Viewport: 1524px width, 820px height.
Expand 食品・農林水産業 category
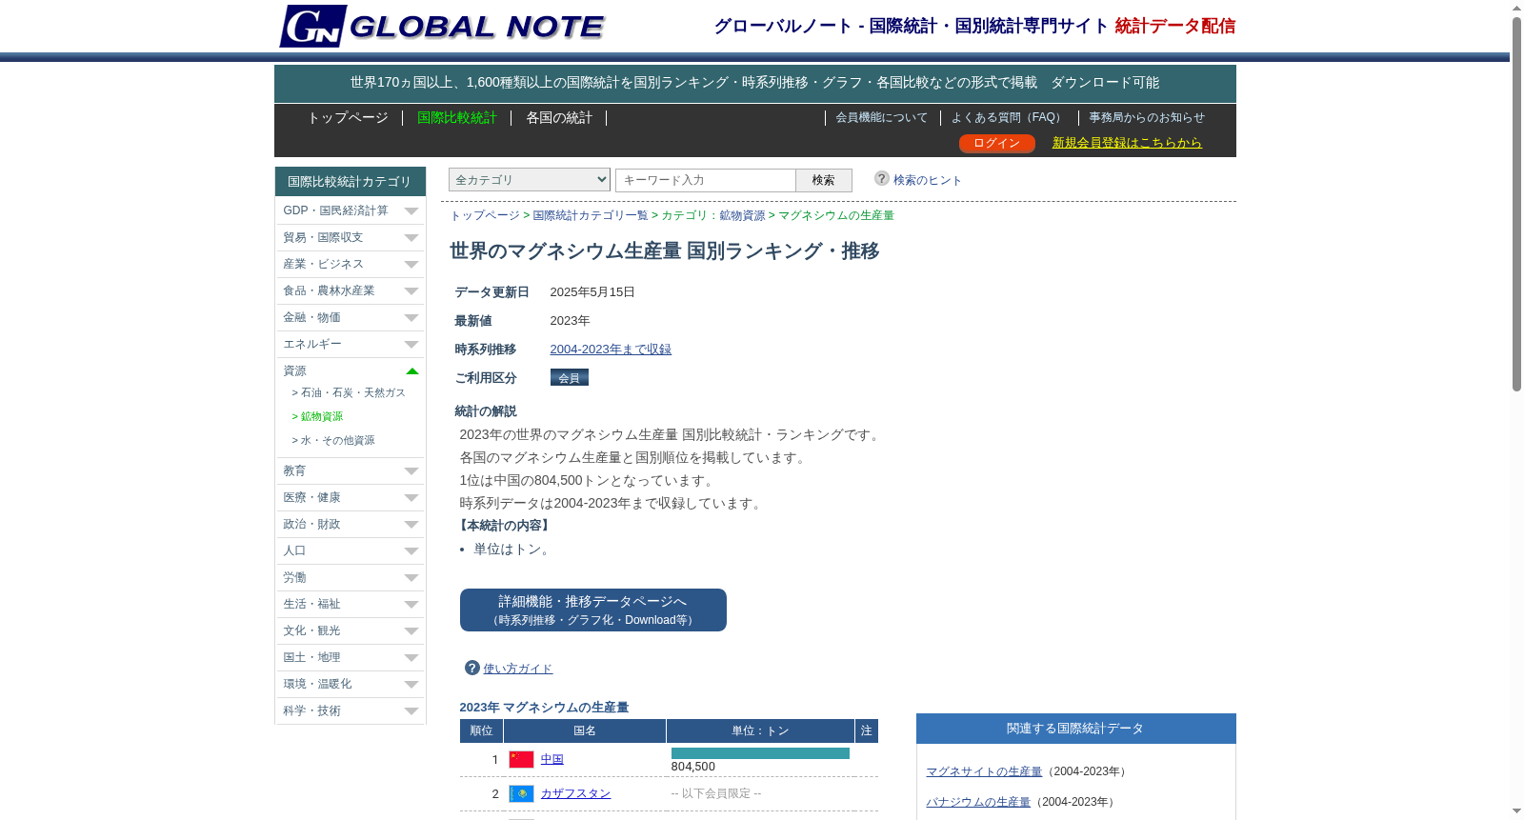(350, 290)
